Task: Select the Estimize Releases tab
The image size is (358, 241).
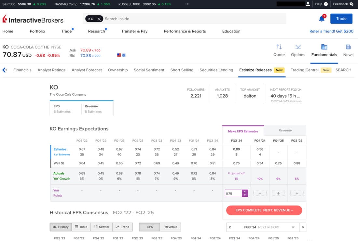Action: (x=262, y=70)
